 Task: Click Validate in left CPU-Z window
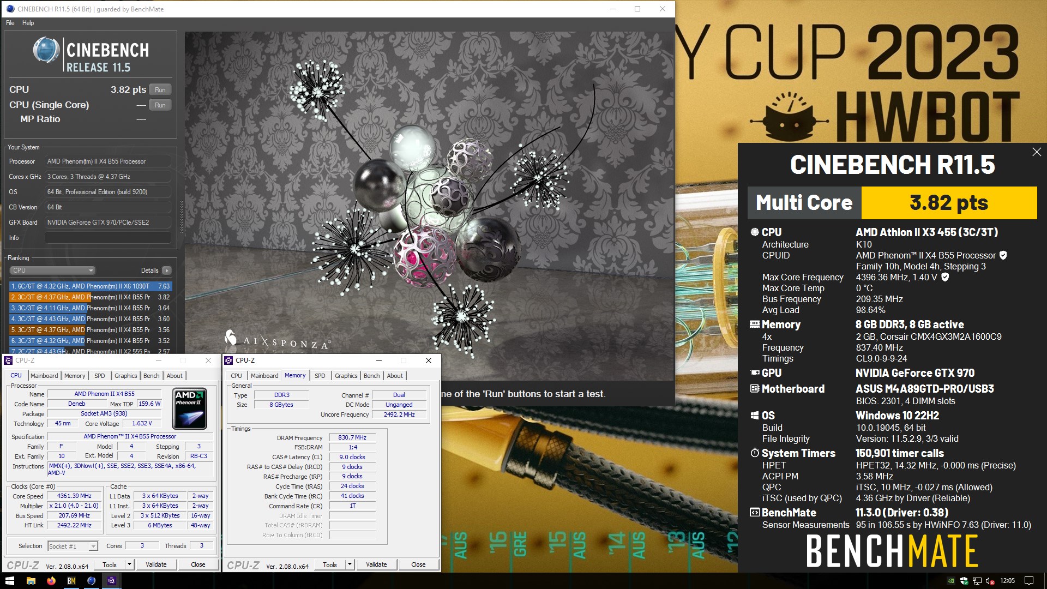[x=157, y=565]
